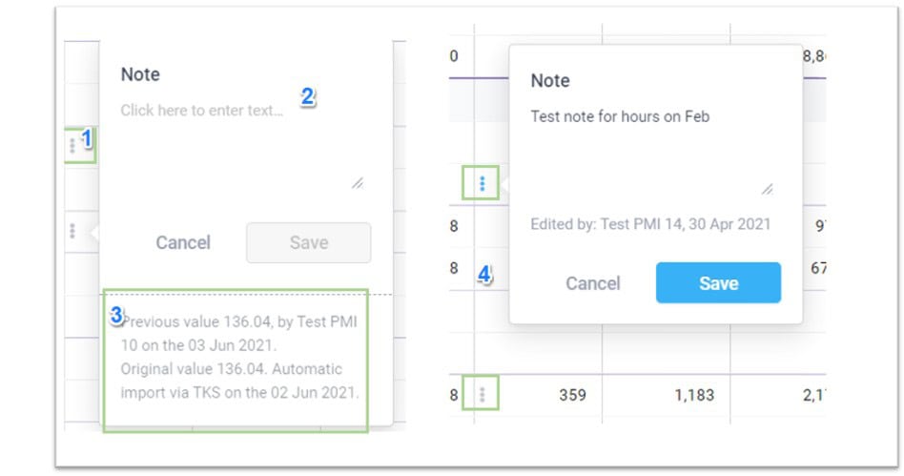Click resize handle of empty note text box
This screenshot has height=476, width=904.
point(357,183)
